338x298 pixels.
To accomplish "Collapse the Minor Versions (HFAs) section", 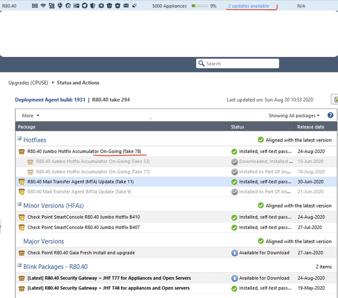I will pos(19,204).
